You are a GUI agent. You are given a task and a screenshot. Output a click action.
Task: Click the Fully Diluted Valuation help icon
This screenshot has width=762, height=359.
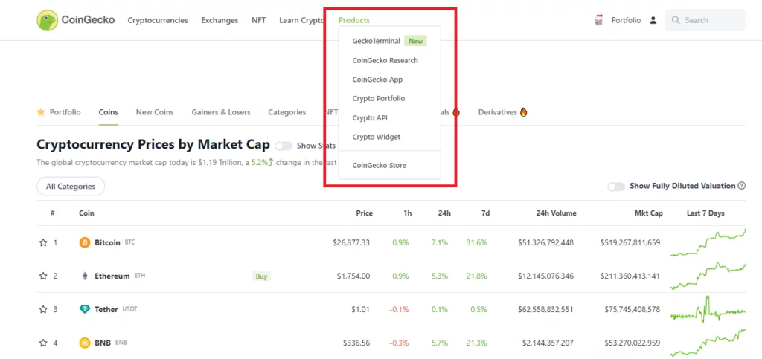741,186
